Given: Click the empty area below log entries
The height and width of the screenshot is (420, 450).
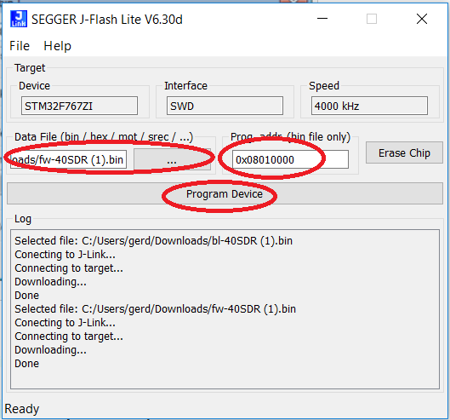Looking at the screenshot, I should [x=225, y=379].
